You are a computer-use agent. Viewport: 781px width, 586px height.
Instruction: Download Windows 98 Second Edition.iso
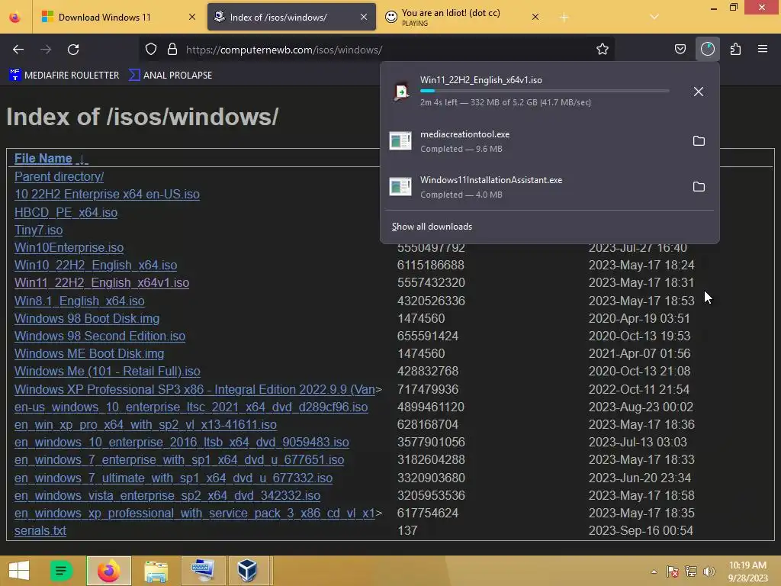point(100,336)
